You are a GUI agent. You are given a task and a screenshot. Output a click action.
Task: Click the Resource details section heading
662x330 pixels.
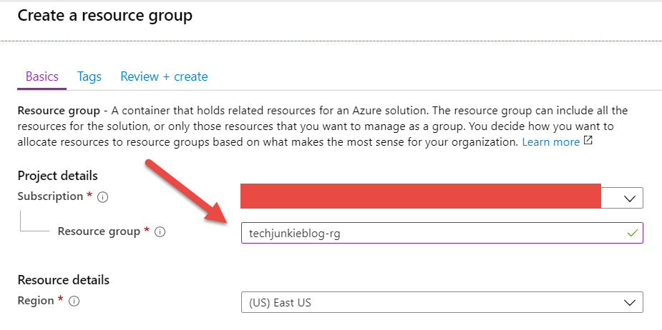(x=63, y=279)
